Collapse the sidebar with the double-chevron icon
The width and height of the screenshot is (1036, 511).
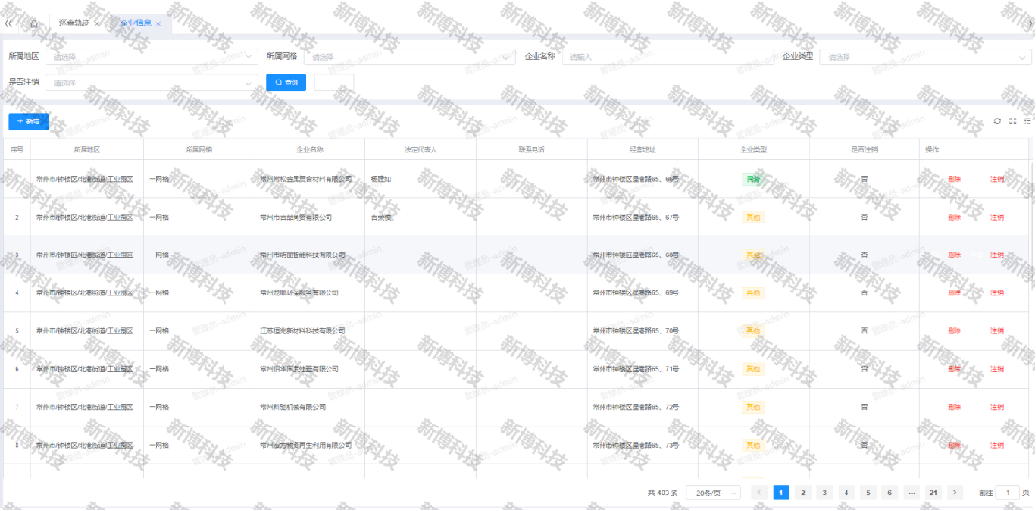(9, 23)
